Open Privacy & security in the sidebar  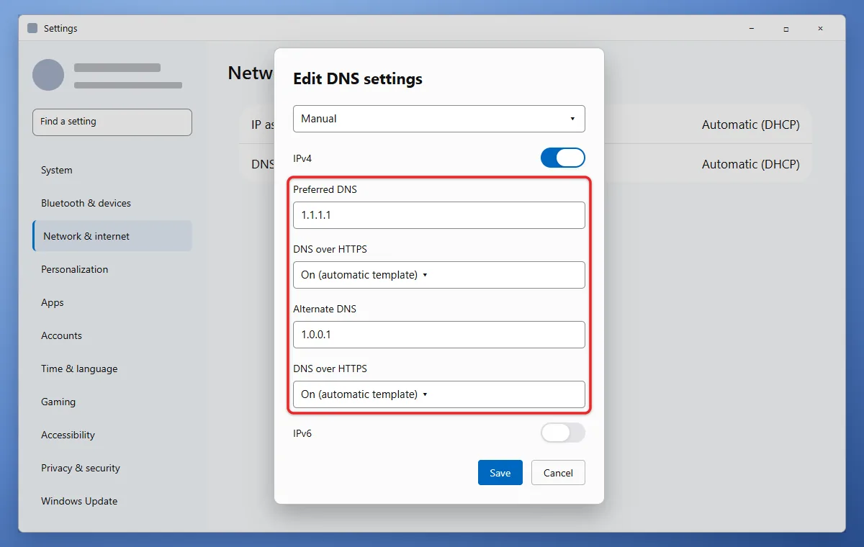pos(112,469)
